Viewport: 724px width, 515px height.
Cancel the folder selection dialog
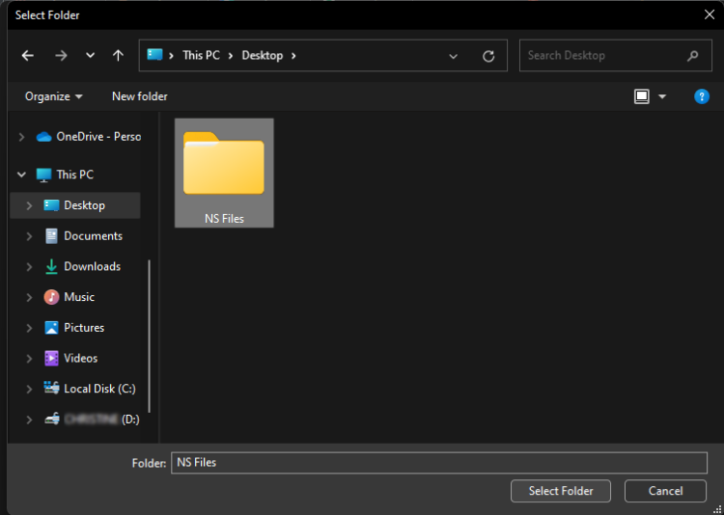(665, 491)
